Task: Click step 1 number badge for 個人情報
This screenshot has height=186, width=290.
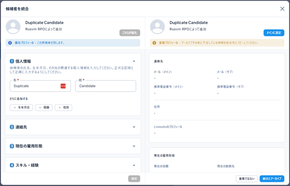Action: click(x=12, y=61)
